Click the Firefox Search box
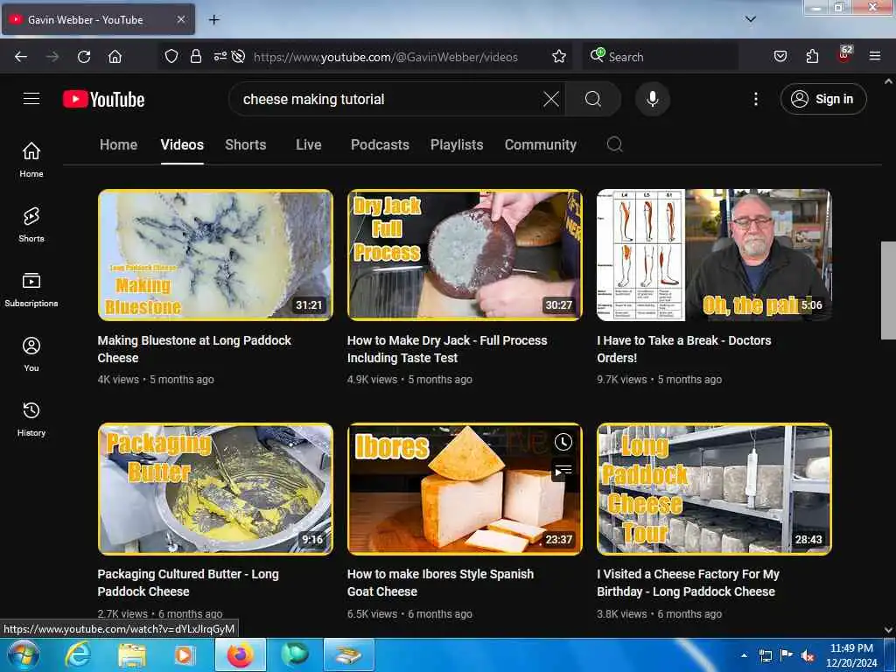896x672 pixels. (661, 57)
